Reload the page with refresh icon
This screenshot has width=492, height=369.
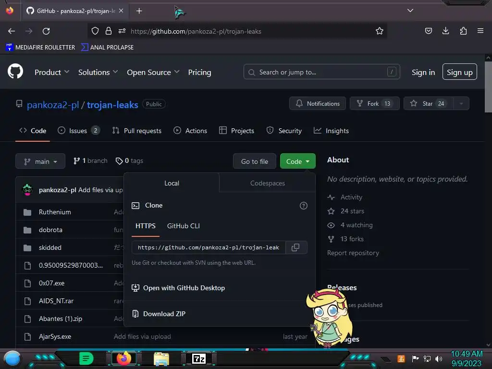point(46,31)
